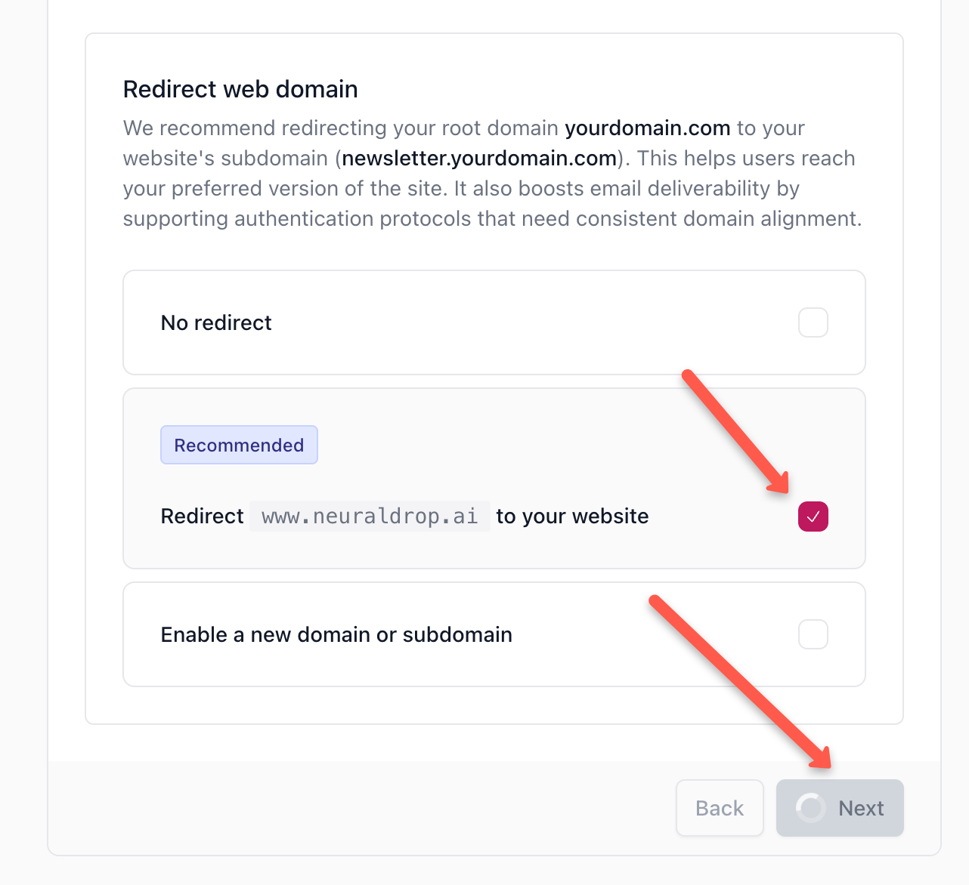969x885 pixels.
Task: Select the Enable a new domain card
Action: (x=494, y=634)
